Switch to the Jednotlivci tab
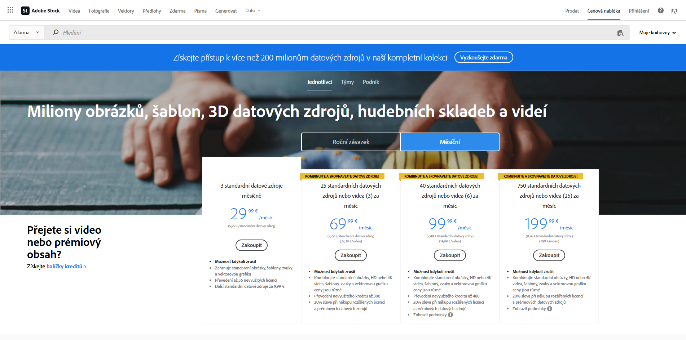Screen dimensions: 686x340 [x=320, y=82]
